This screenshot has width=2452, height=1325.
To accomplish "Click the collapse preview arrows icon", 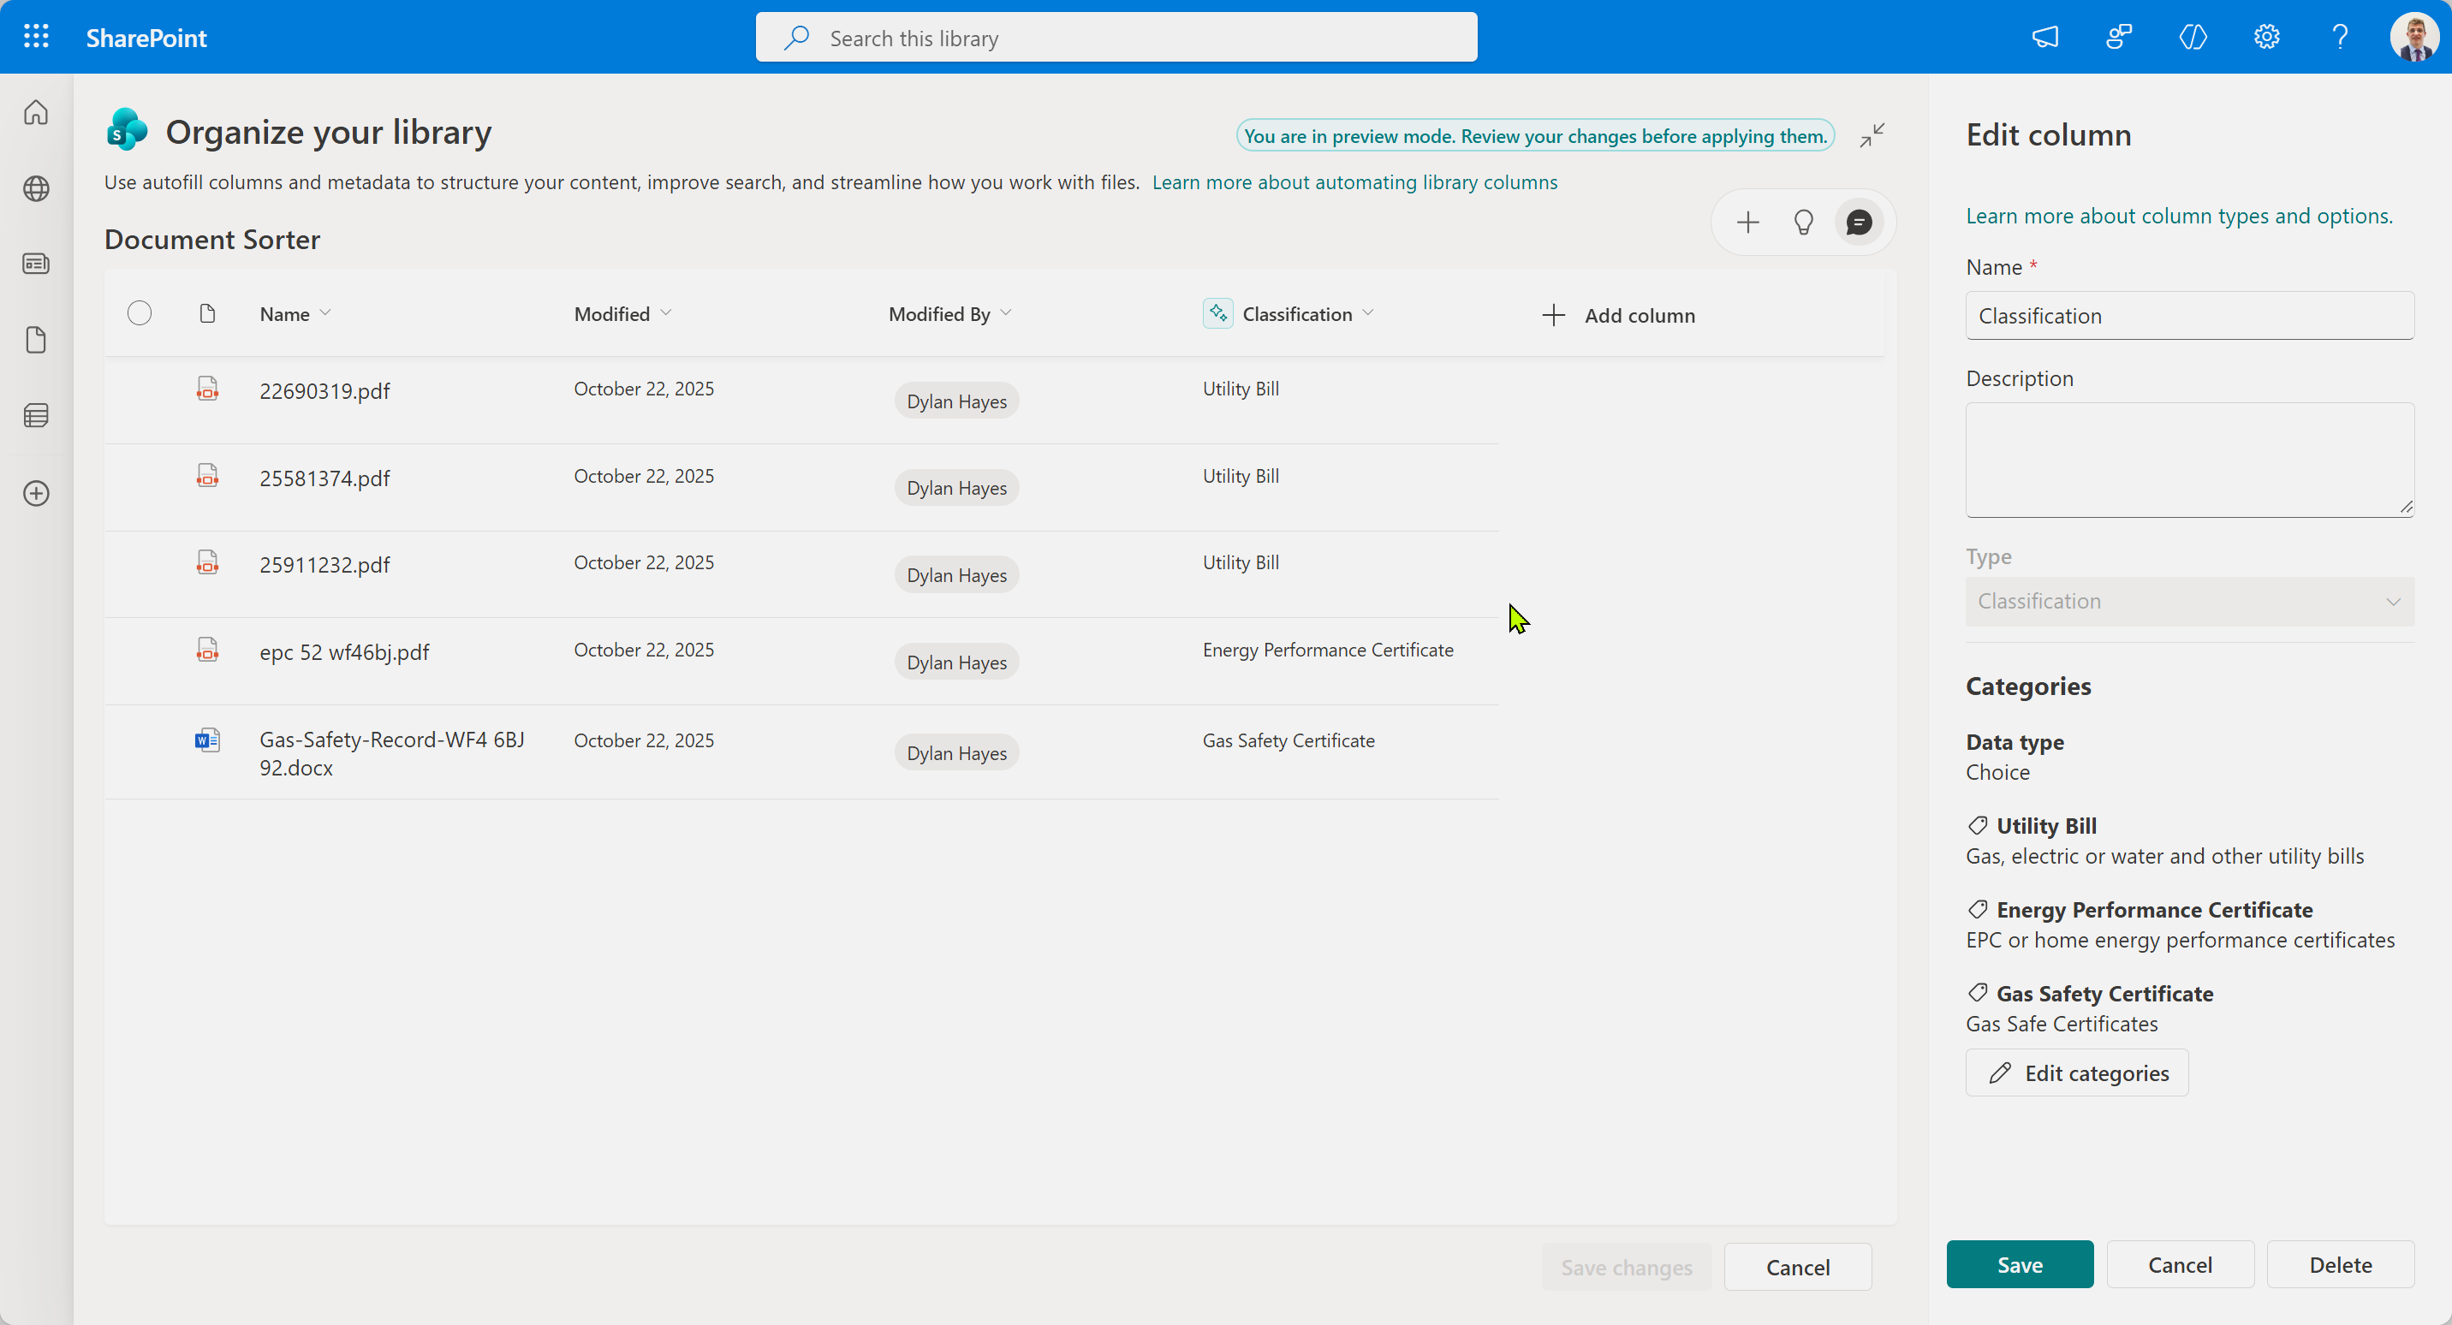I will (x=1872, y=135).
